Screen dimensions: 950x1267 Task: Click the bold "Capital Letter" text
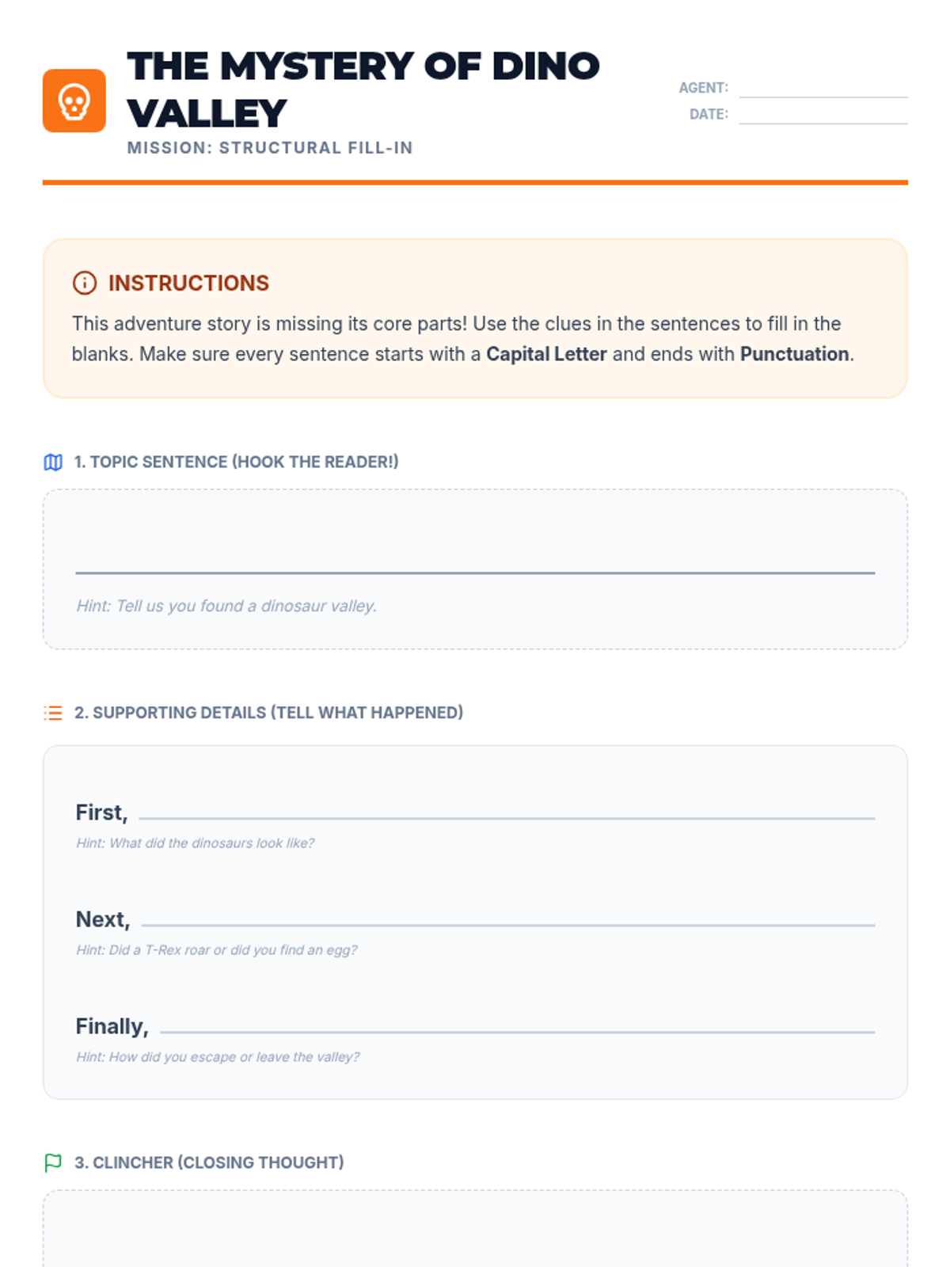click(x=546, y=354)
